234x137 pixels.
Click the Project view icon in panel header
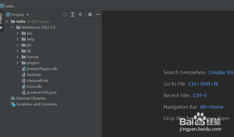tap(8, 15)
